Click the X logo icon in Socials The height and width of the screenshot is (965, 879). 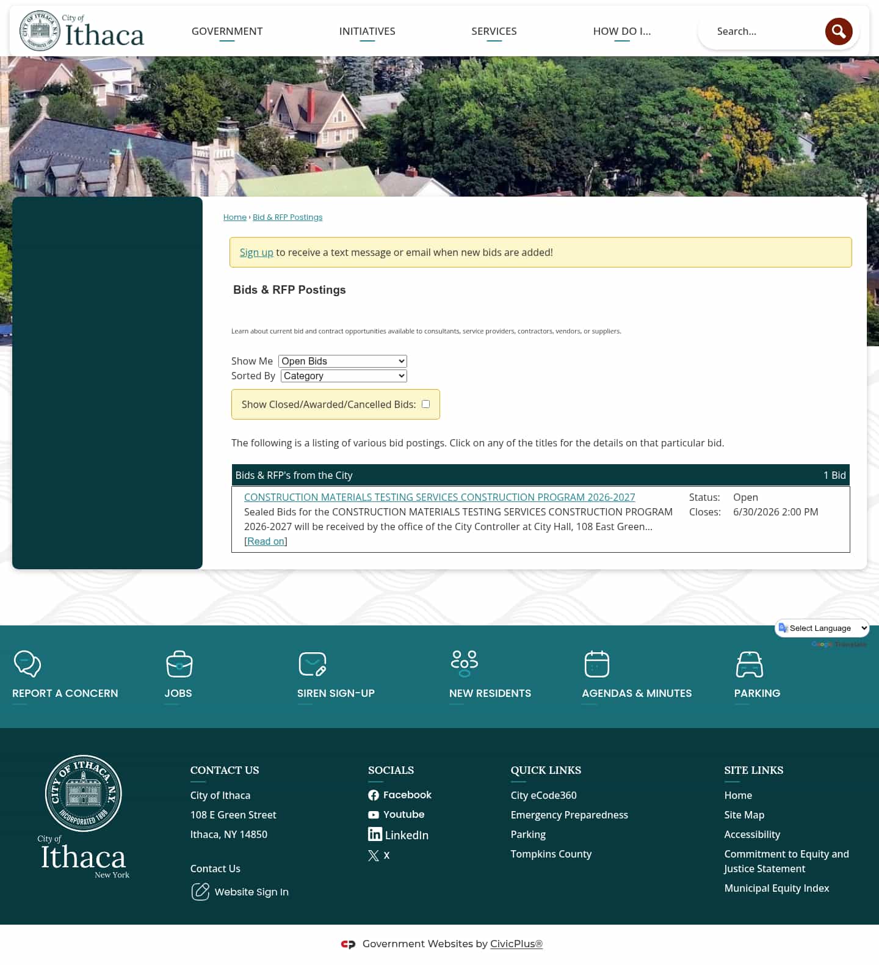click(374, 856)
